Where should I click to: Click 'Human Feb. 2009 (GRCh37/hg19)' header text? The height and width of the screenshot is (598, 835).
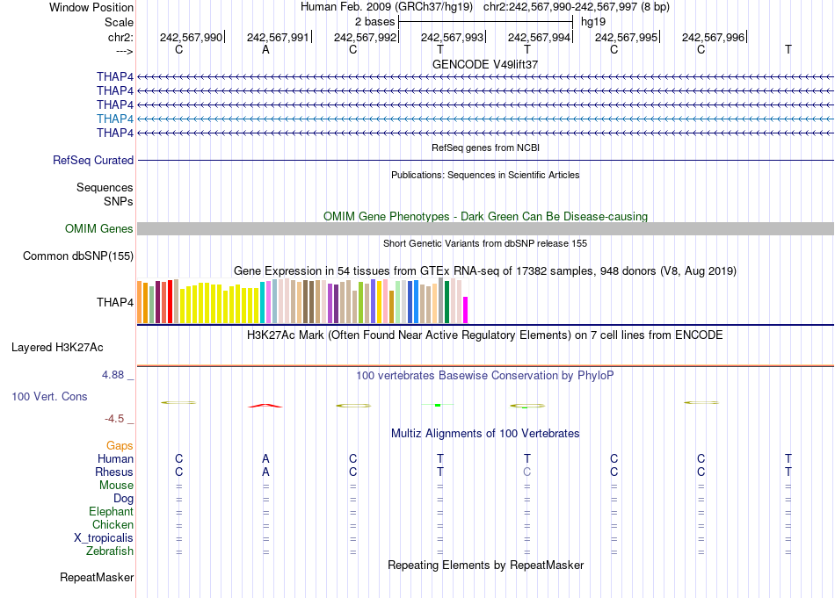(387, 7)
